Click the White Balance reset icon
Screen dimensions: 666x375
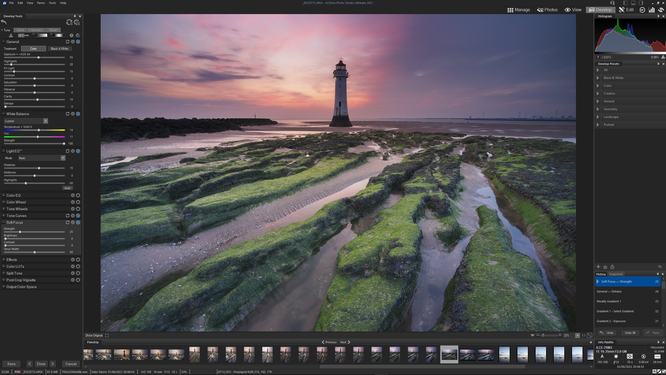[68, 114]
